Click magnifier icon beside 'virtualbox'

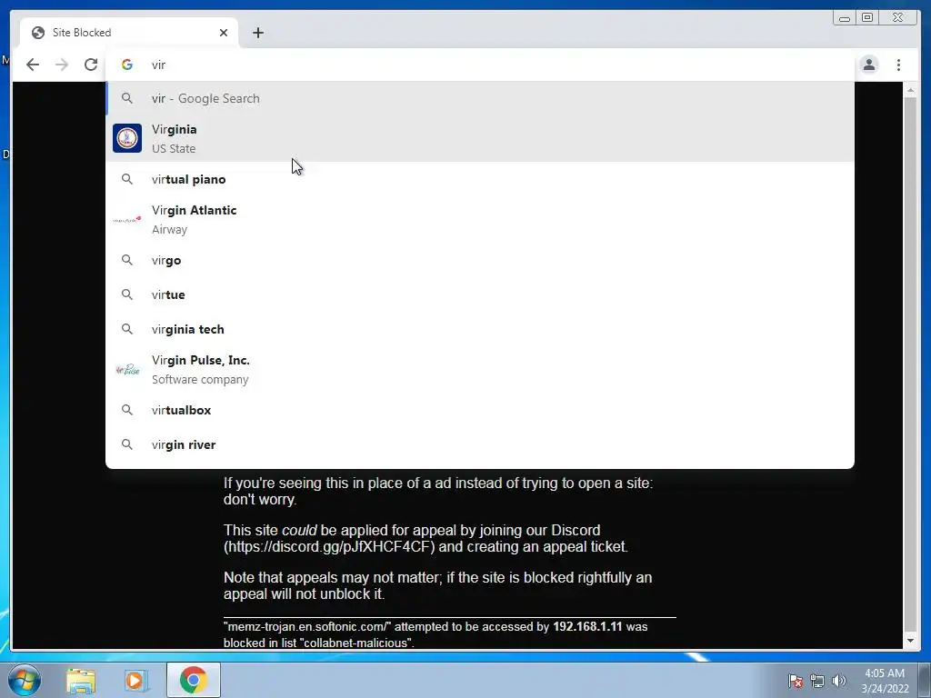[127, 410]
